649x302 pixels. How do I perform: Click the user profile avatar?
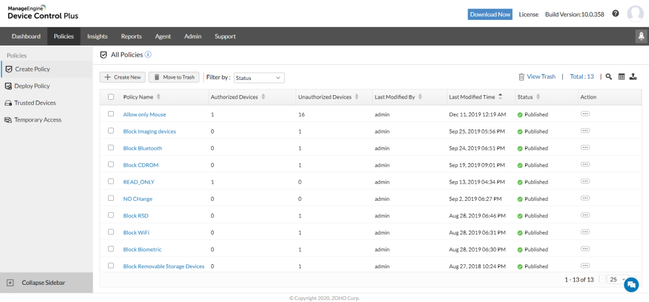point(635,14)
